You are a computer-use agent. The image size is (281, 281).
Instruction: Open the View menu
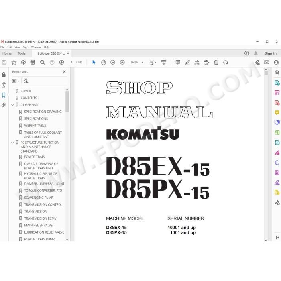click(x=17, y=47)
